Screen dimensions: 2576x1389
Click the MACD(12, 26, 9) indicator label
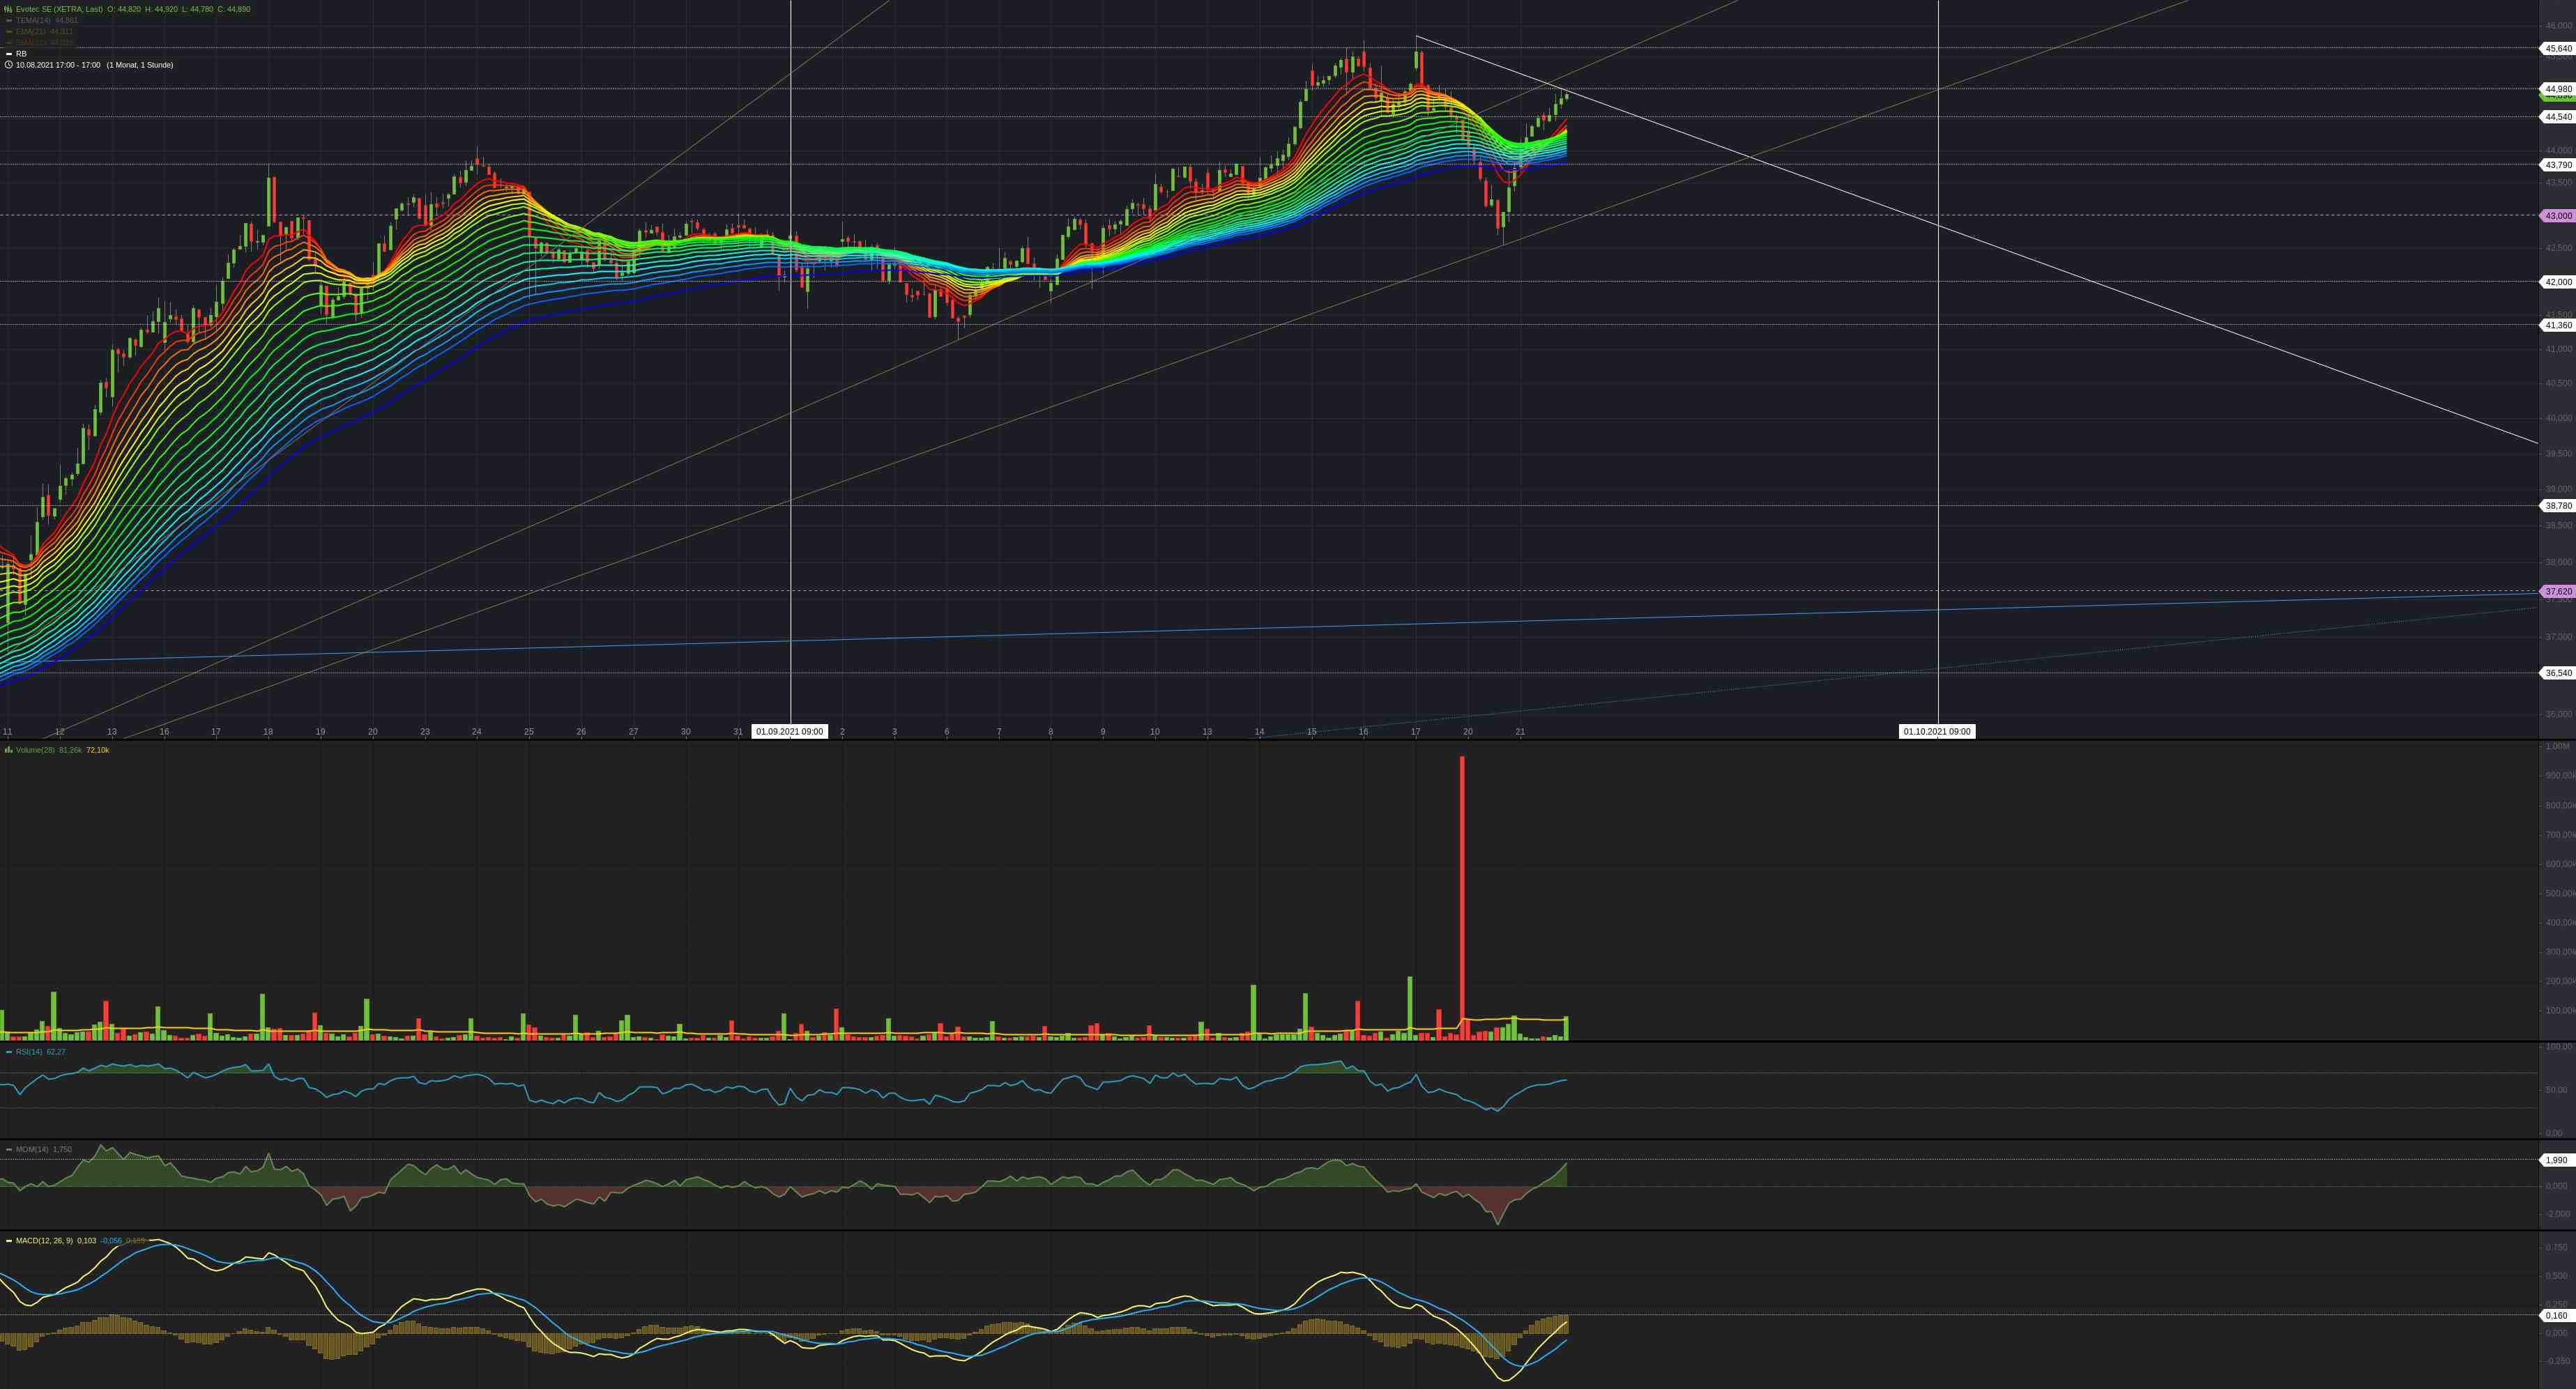[44, 1241]
